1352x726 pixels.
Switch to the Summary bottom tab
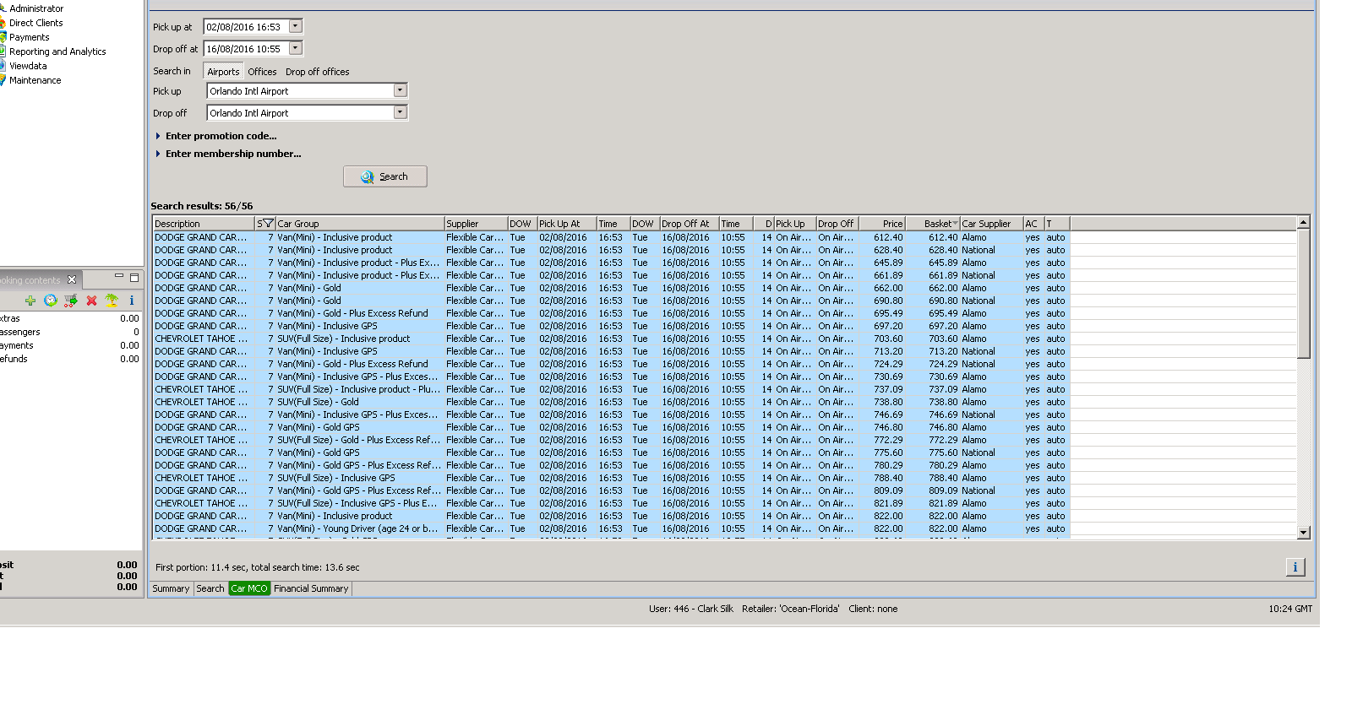click(x=171, y=588)
